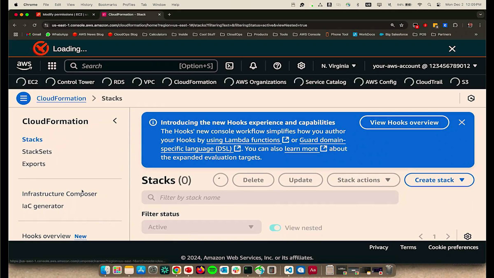Refresh the stacks list

click(x=221, y=180)
